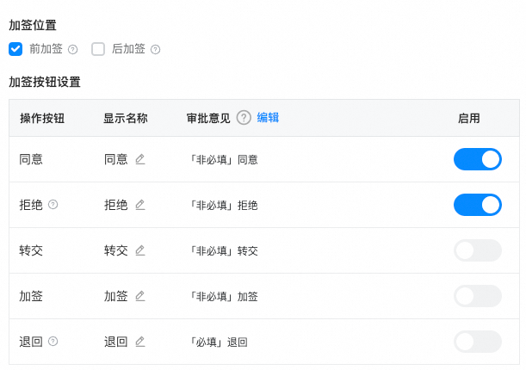The height and width of the screenshot is (370, 526).
Task: Uncheck the 前加签 checkbox
Action: coord(15,49)
